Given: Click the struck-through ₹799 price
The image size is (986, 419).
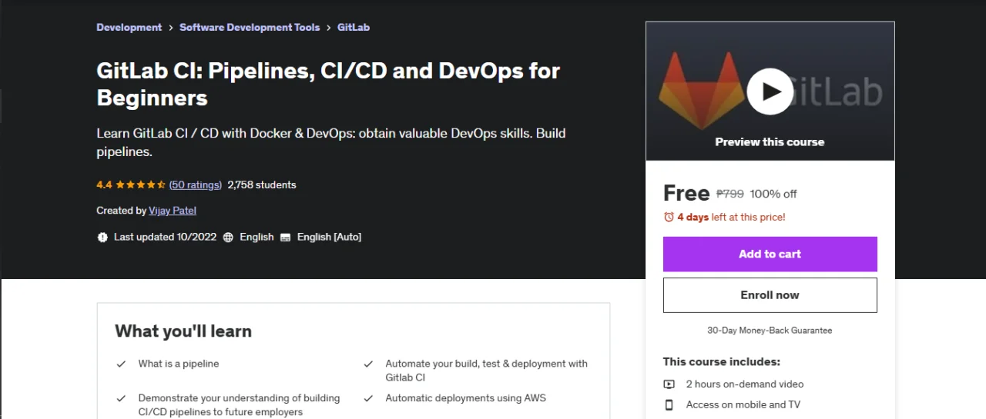Looking at the screenshot, I should (x=730, y=194).
